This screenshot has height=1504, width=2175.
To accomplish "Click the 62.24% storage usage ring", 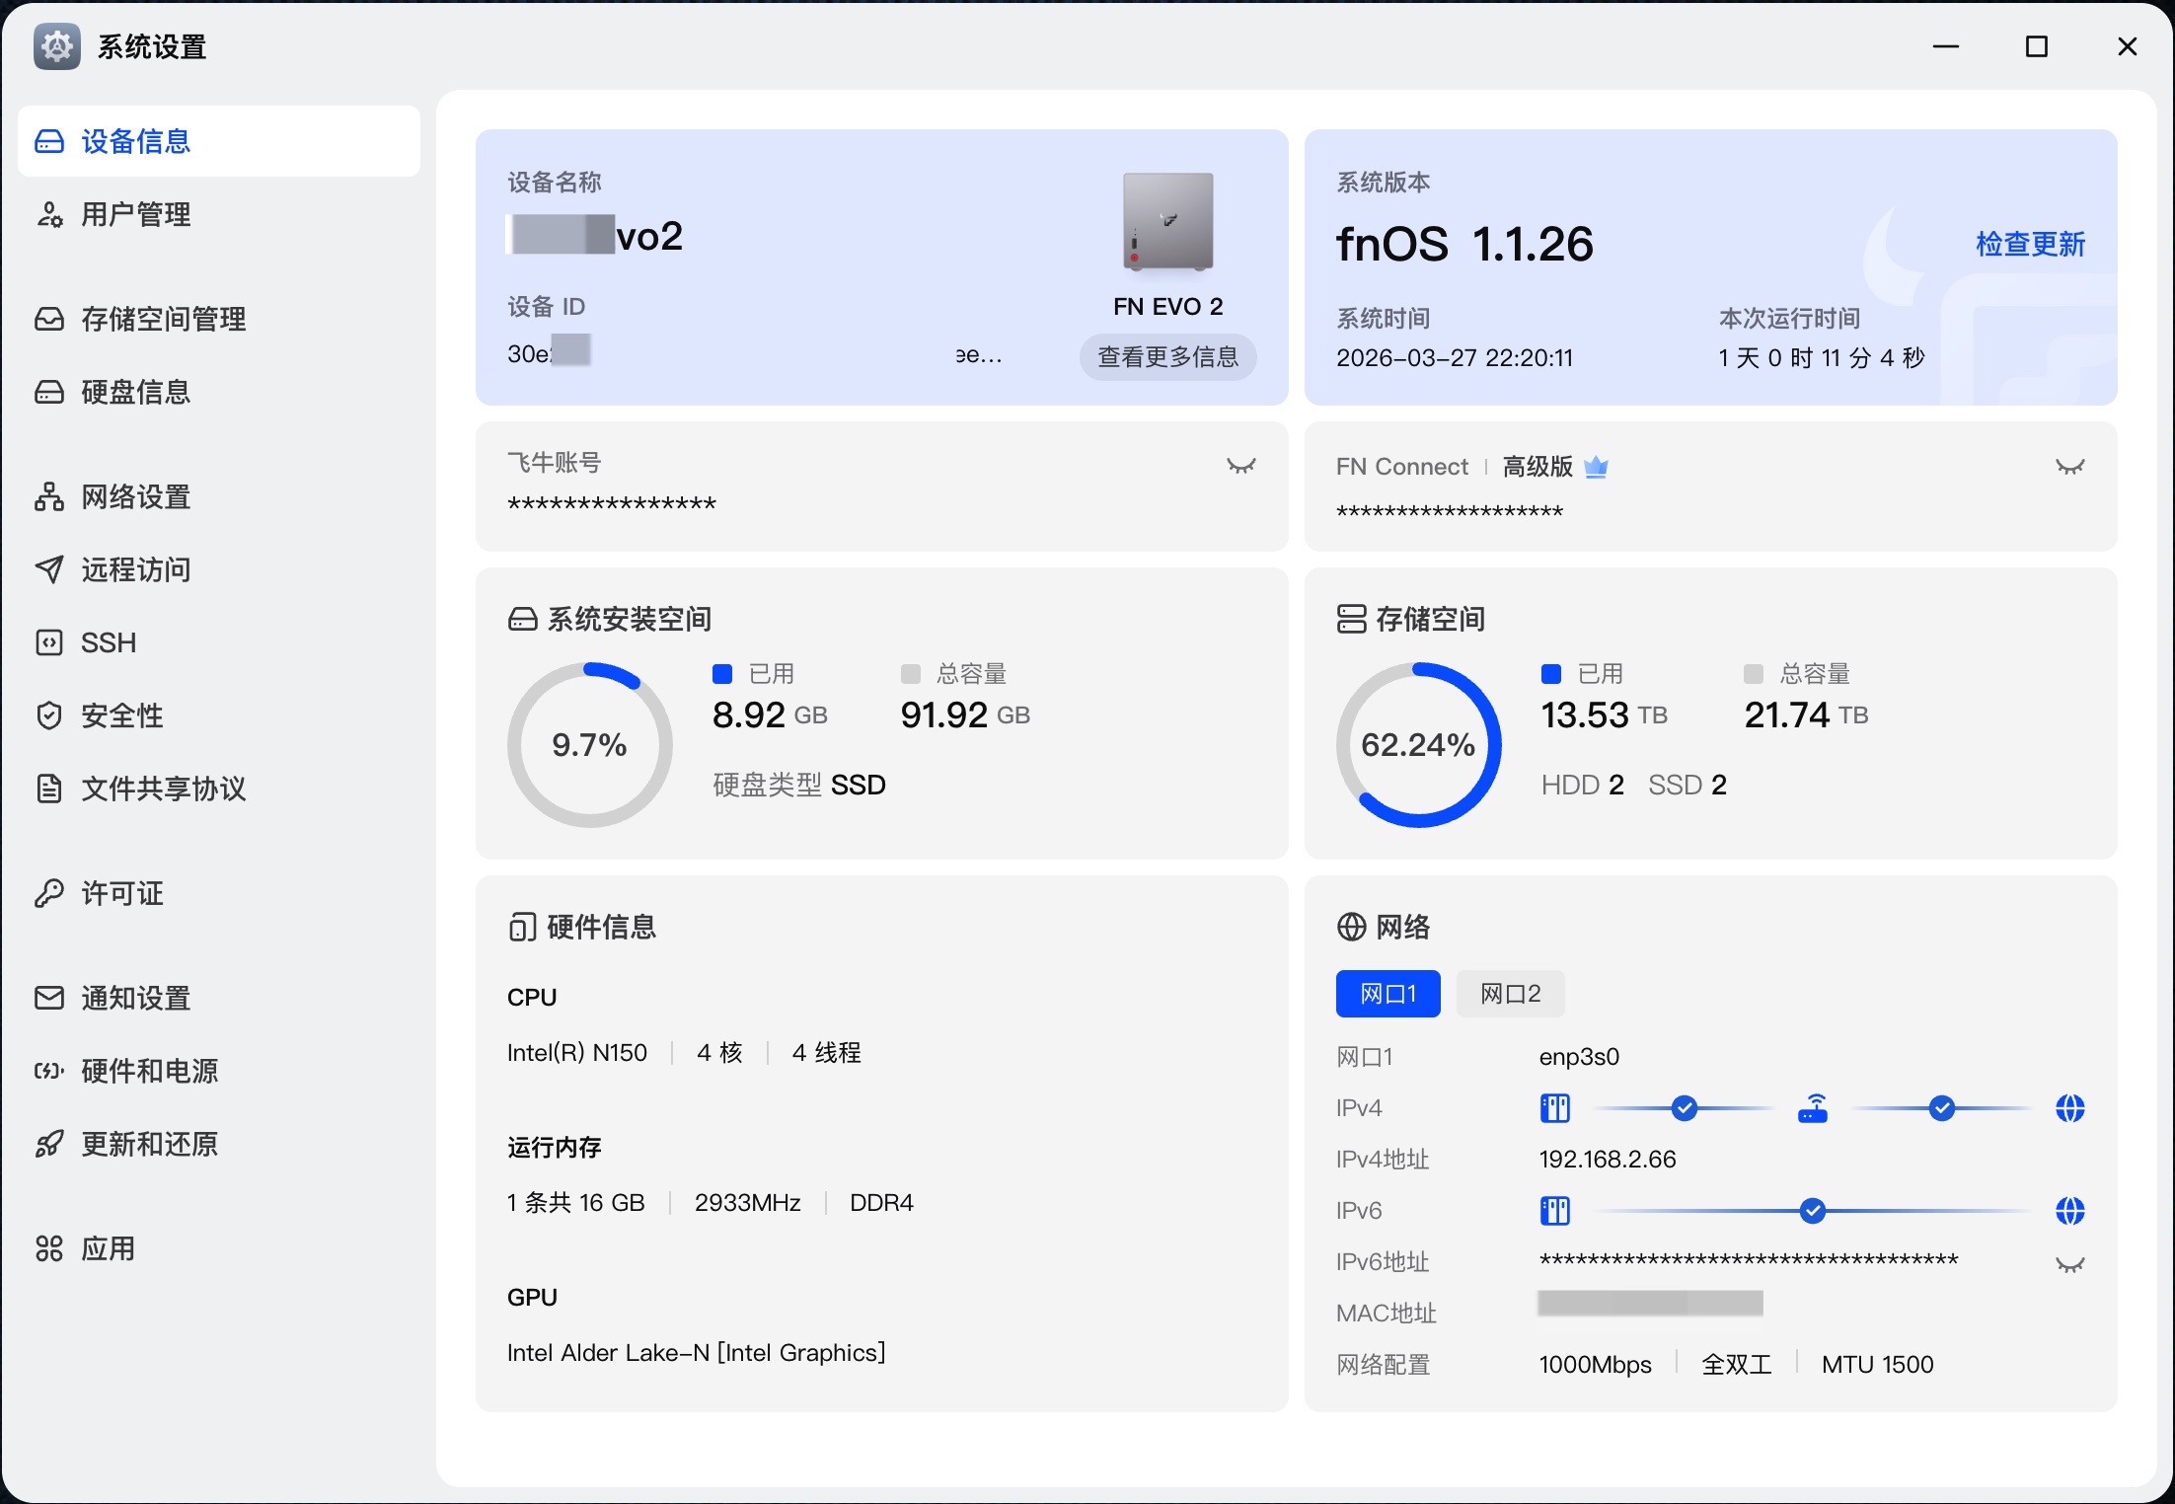I will pyautogui.click(x=1418, y=745).
